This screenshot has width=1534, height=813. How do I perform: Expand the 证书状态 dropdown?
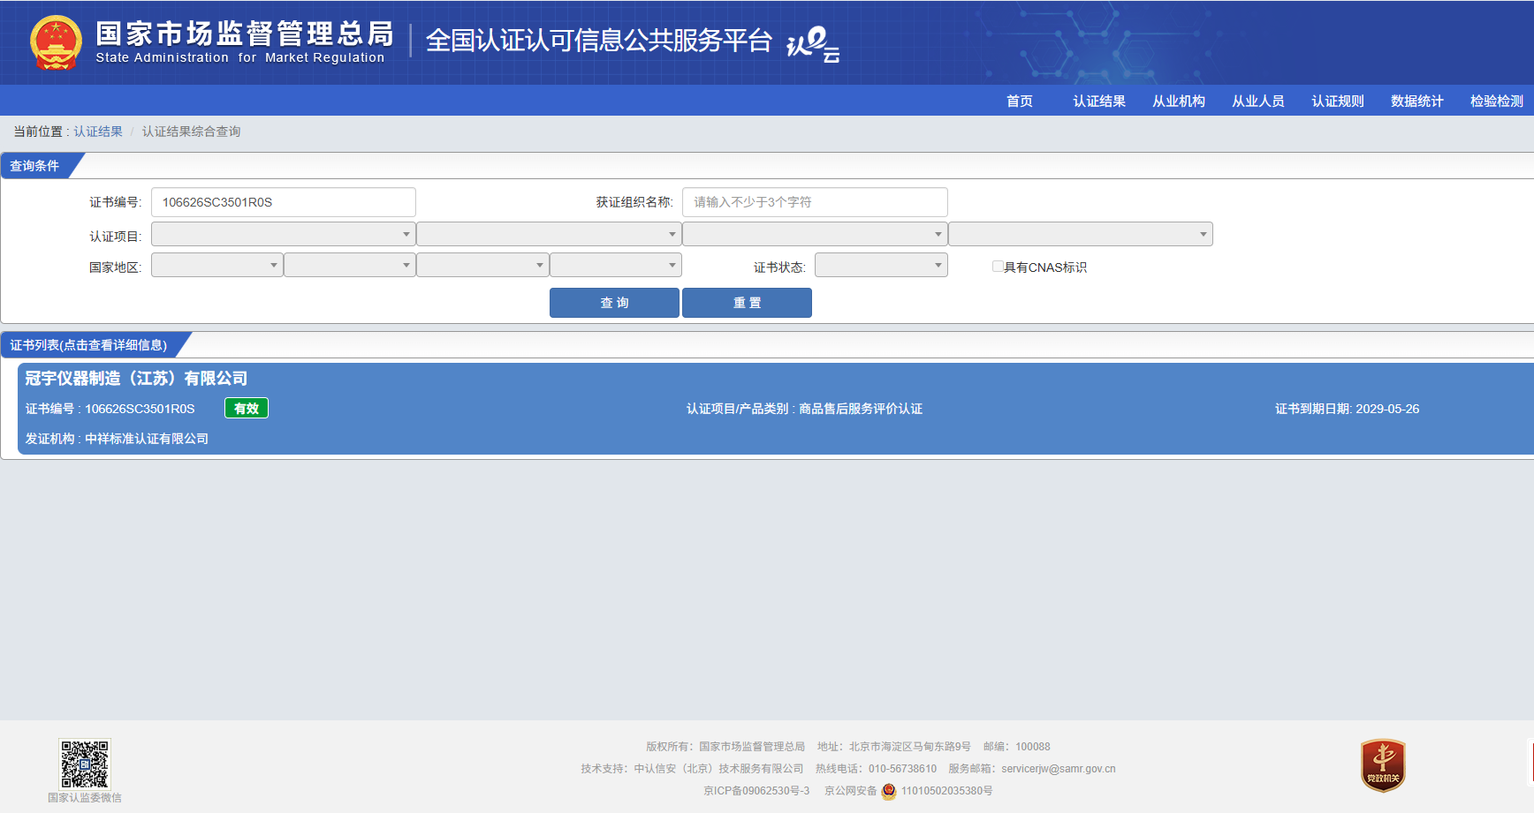pyautogui.click(x=881, y=265)
